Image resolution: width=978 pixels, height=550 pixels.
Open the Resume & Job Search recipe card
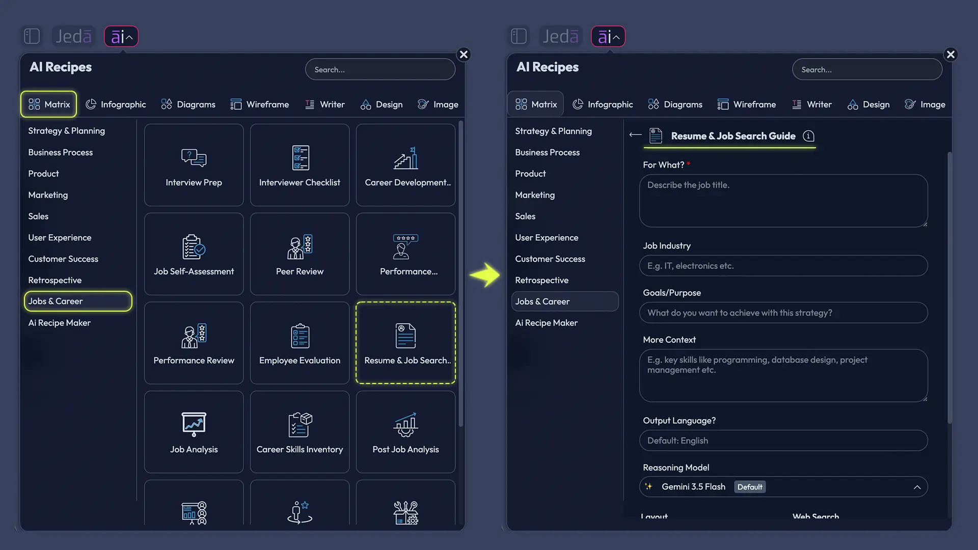coord(405,343)
